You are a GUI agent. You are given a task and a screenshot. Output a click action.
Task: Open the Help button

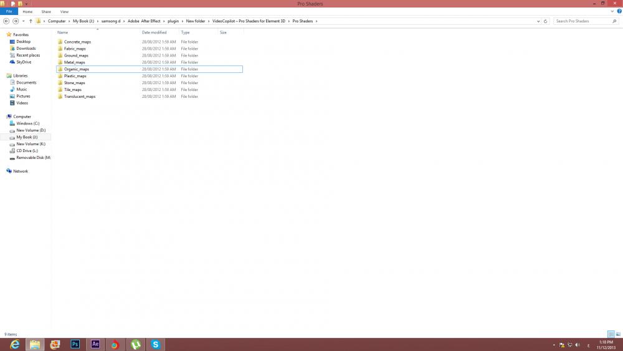click(619, 11)
